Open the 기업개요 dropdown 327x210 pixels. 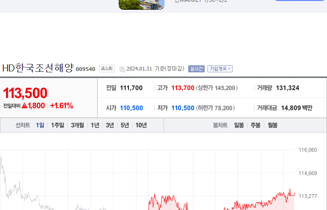pos(220,69)
